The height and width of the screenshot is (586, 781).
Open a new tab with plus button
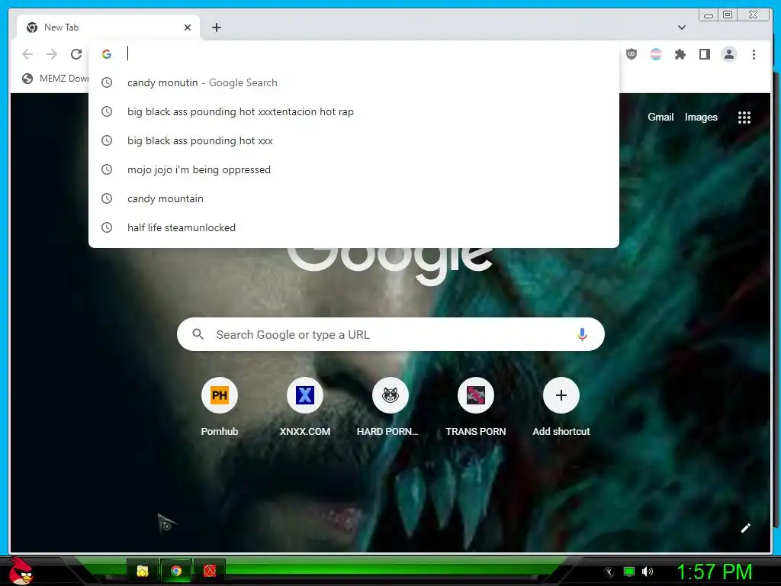216,27
